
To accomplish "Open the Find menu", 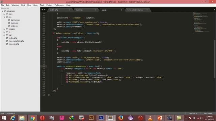I will [x=23, y=5].
